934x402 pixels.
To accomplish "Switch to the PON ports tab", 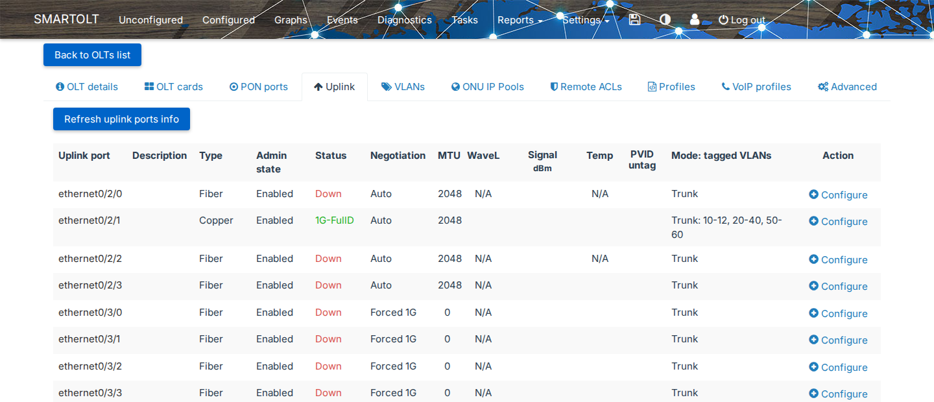I will pos(259,87).
